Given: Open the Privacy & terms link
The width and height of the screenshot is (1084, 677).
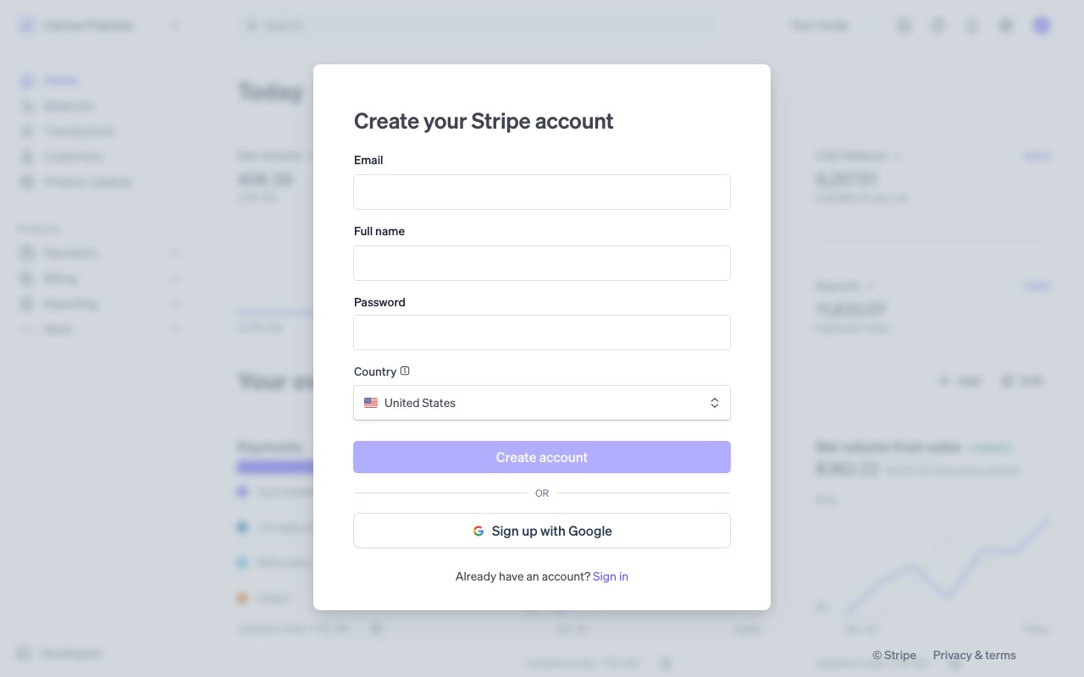Looking at the screenshot, I should click(974, 655).
